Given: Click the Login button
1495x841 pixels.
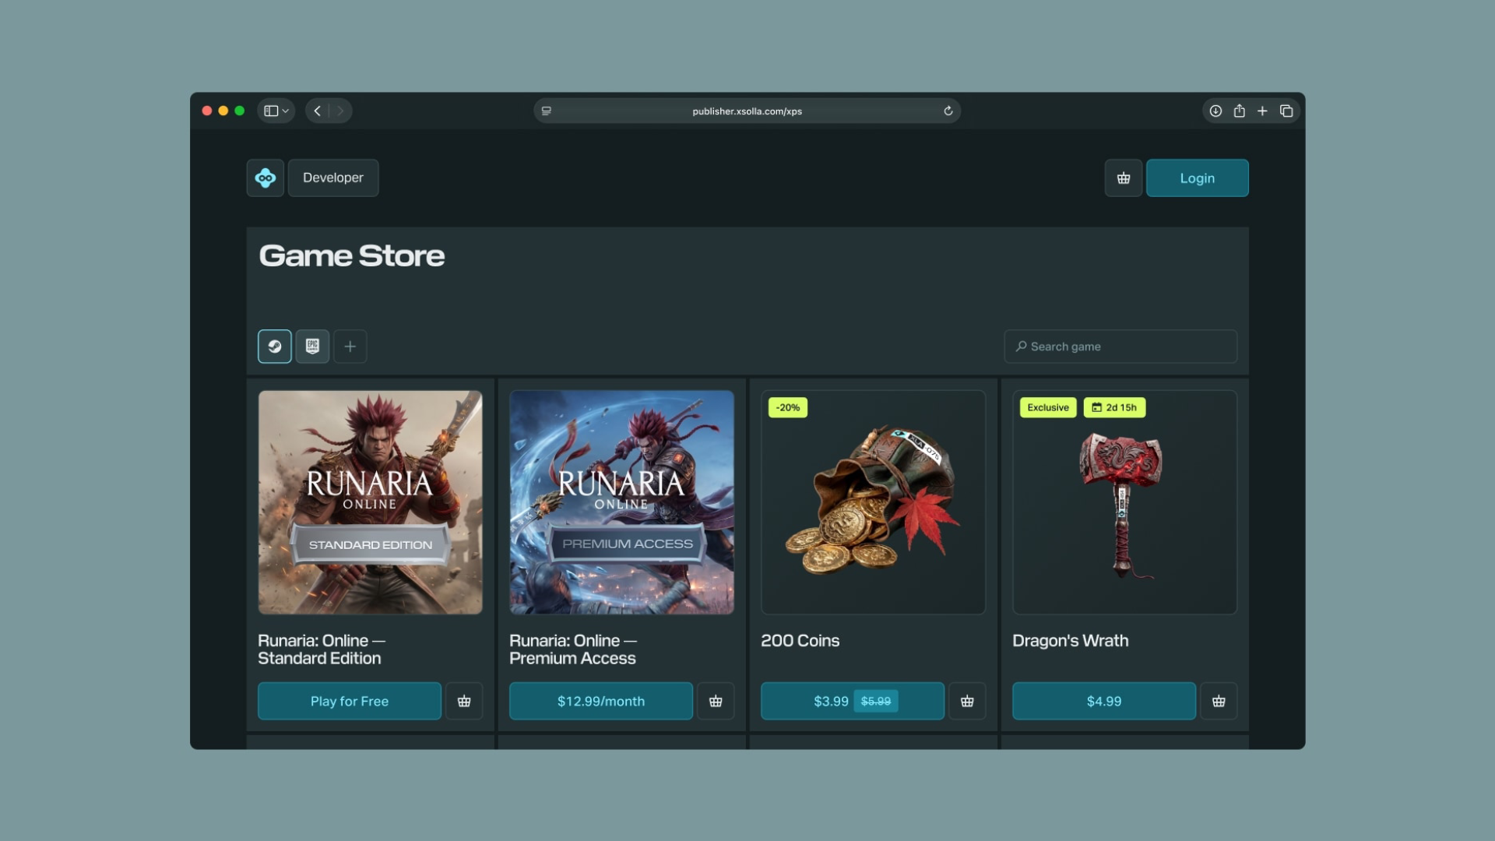Looking at the screenshot, I should [1197, 178].
